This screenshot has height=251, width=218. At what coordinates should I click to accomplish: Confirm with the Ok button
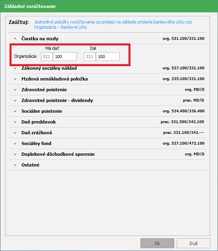[157, 243]
